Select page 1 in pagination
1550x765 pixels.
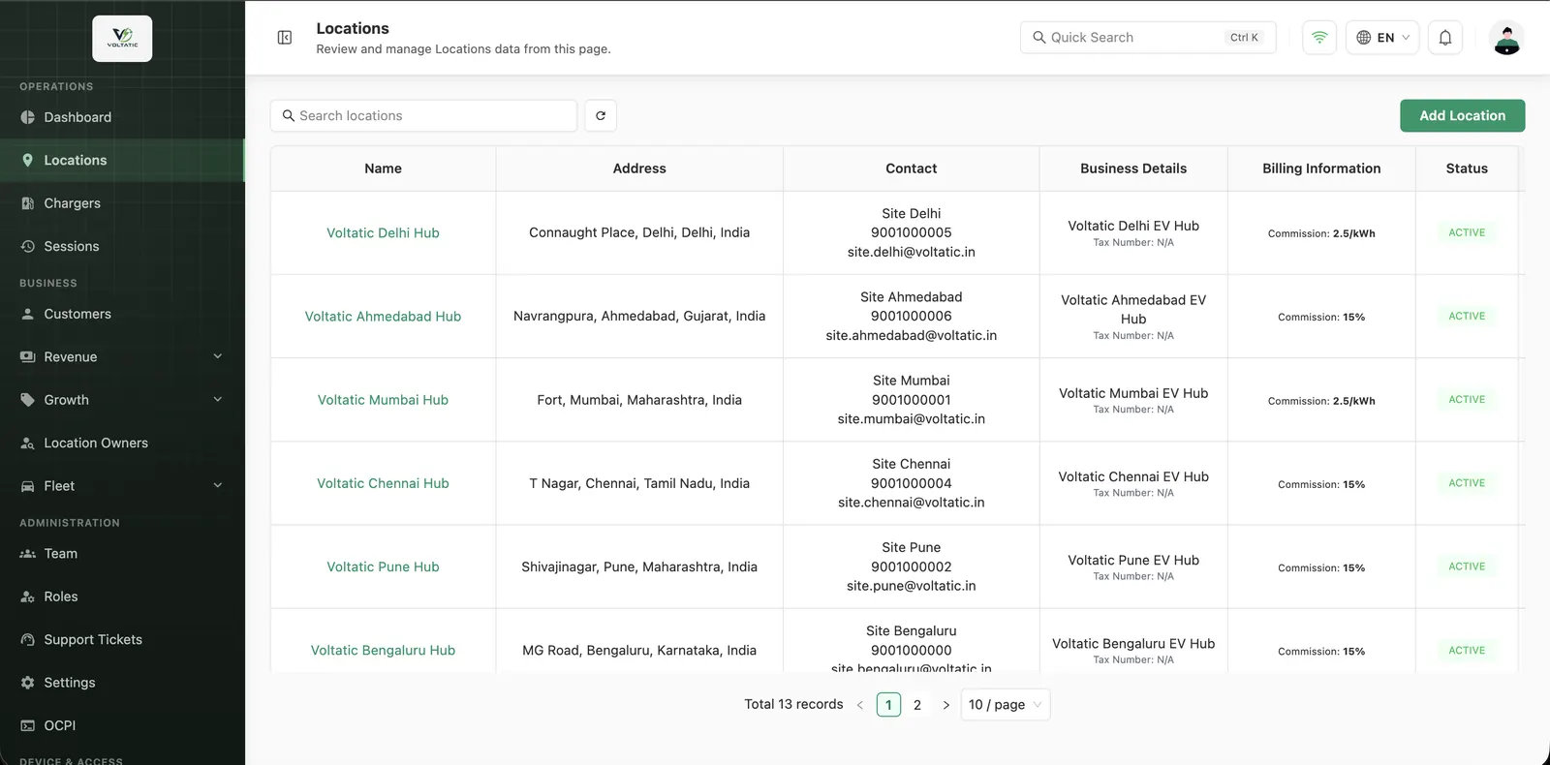coord(888,705)
